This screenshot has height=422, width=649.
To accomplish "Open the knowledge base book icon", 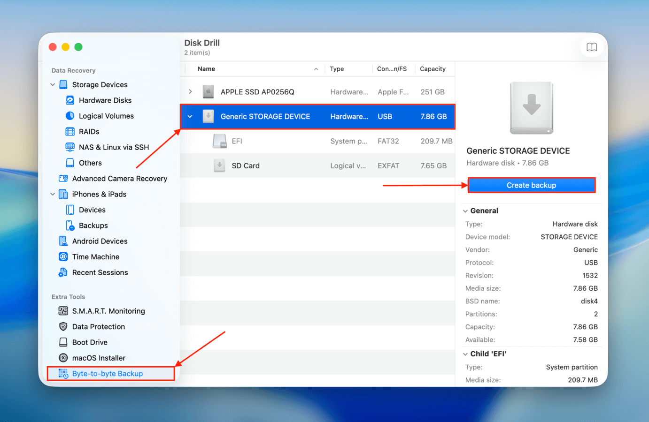I will point(592,47).
